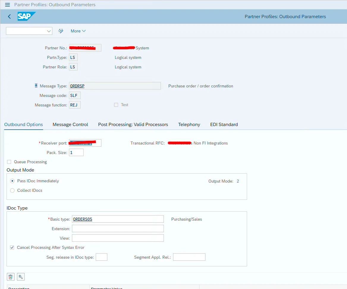Uncheck Cancel Processing After Syntax Error
The height and width of the screenshot is (289, 347).
(12, 247)
